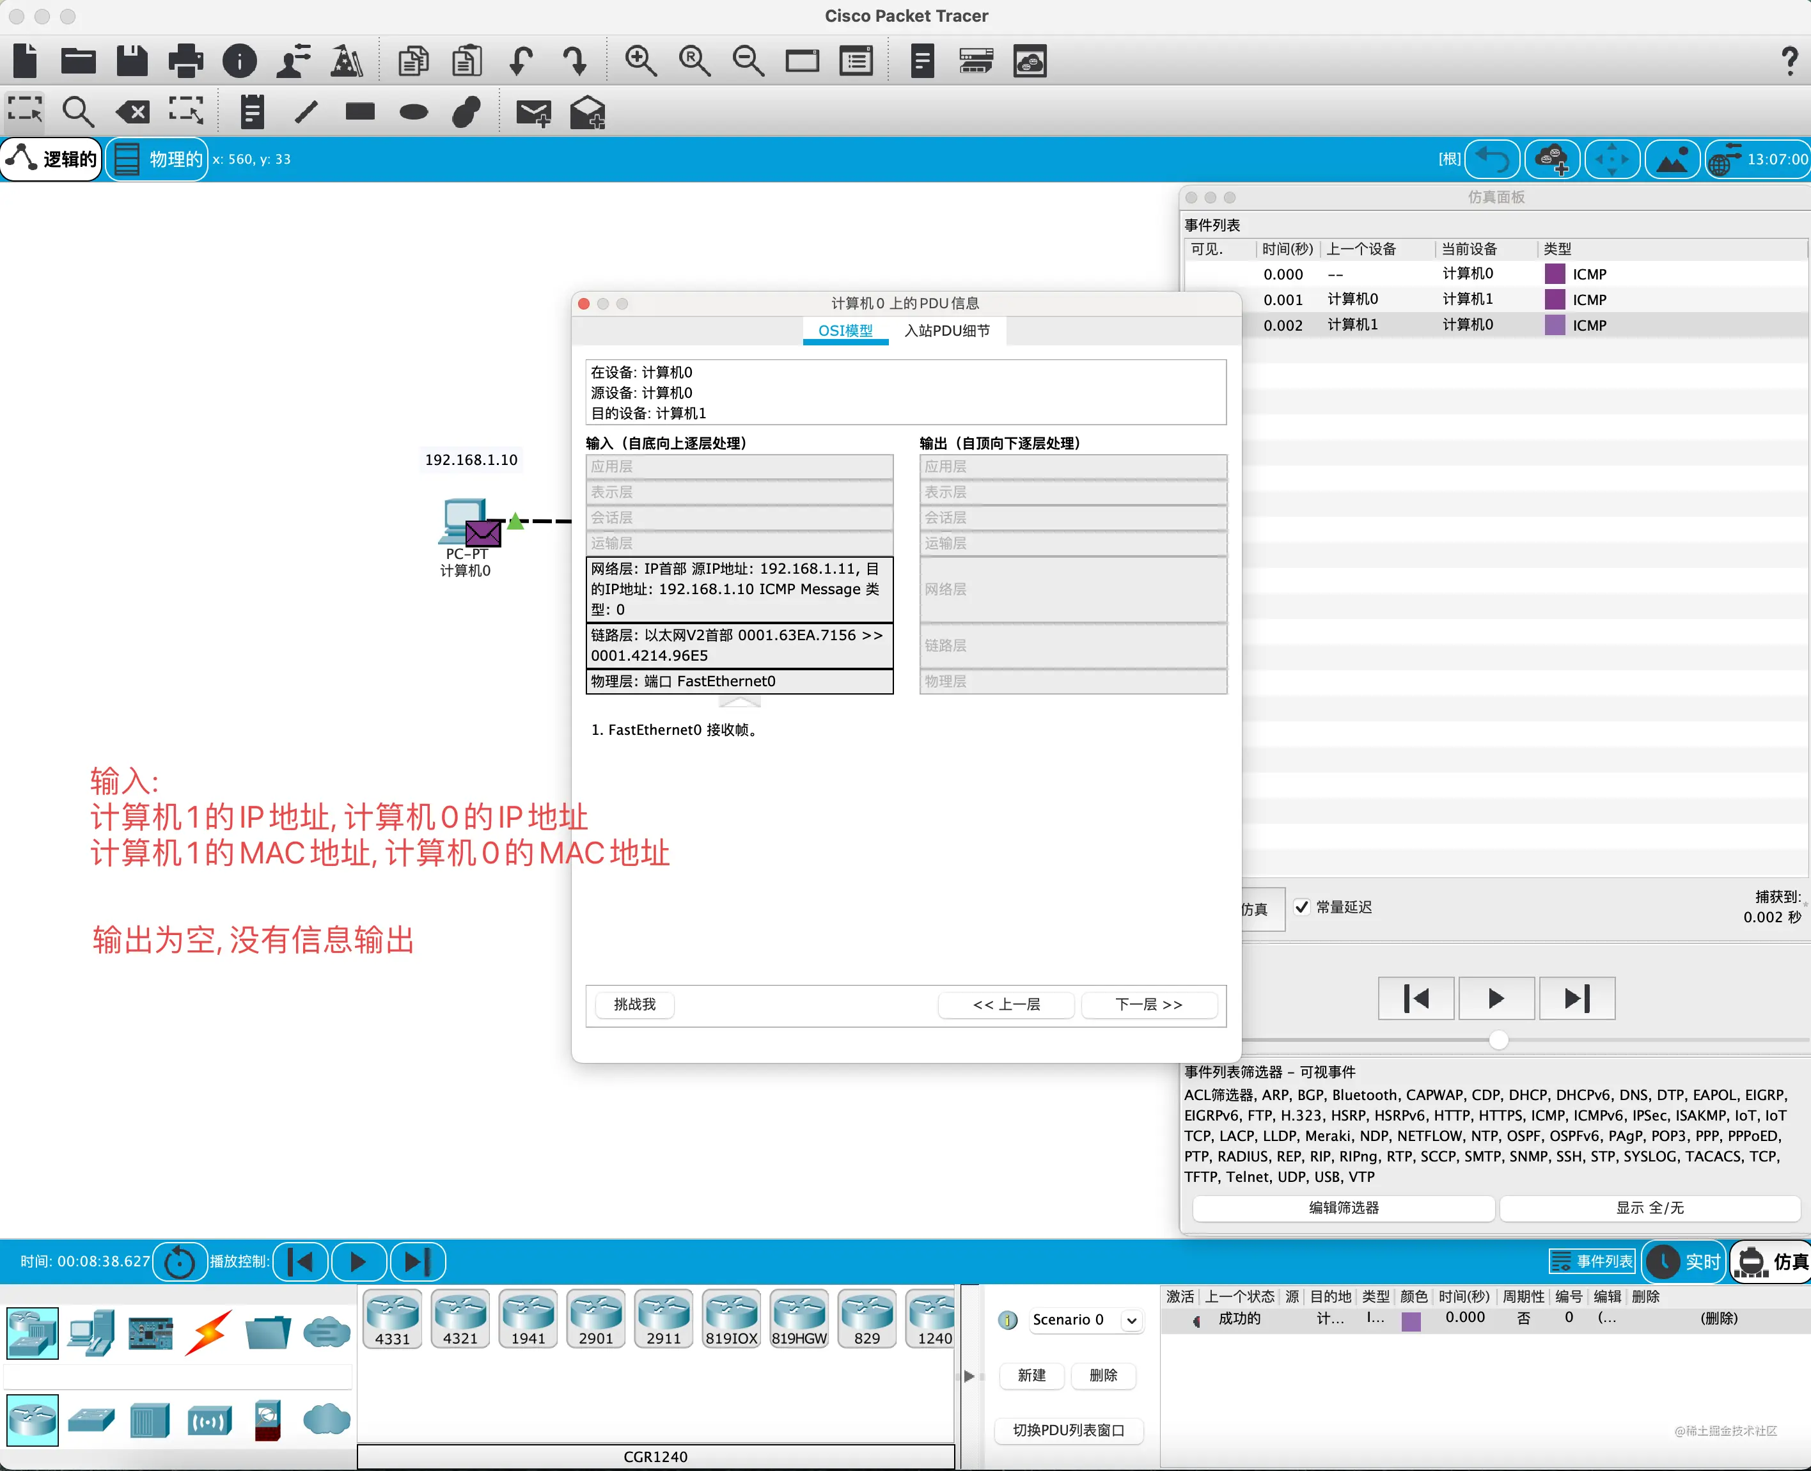1811x1471 pixels.
Task: Select the 网络层 input layer box
Action: (739, 589)
